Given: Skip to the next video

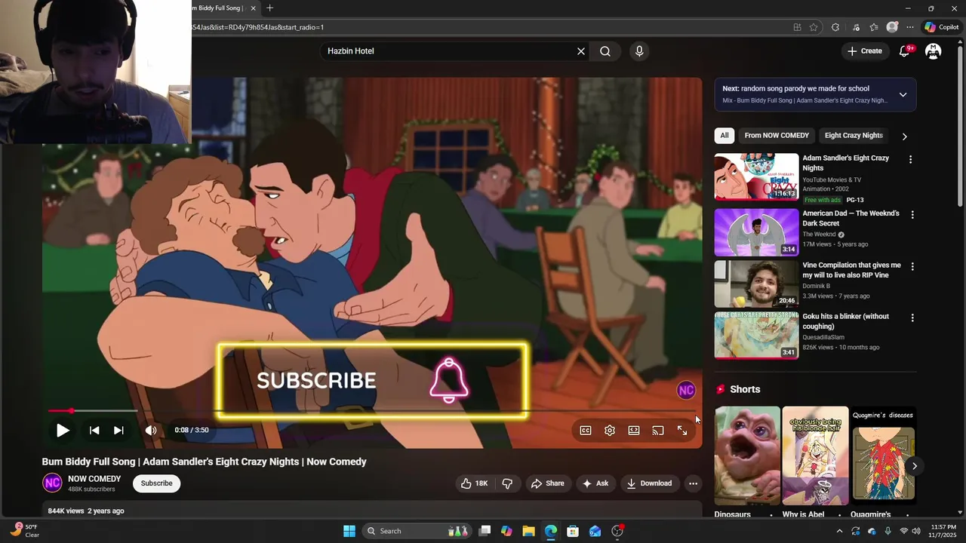Looking at the screenshot, I should 118,431.
